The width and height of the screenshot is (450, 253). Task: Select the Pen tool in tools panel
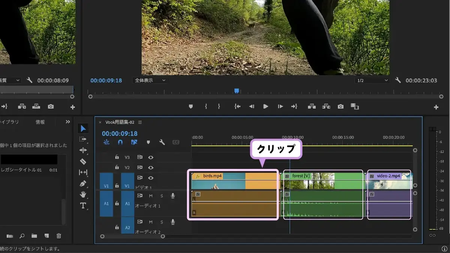click(x=83, y=184)
